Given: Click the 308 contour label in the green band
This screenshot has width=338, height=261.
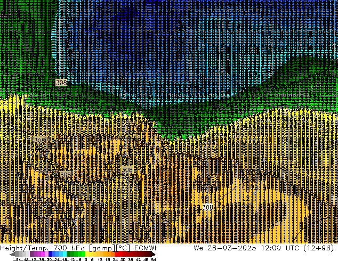Looking at the screenshot, I should 61,82.
